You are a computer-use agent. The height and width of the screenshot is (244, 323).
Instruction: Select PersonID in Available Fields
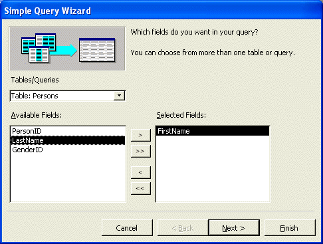68,131
